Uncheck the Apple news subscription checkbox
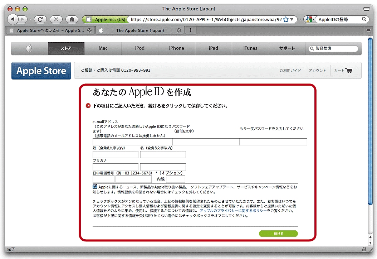Viewport: 377px width, 259px height. pos(95,187)
